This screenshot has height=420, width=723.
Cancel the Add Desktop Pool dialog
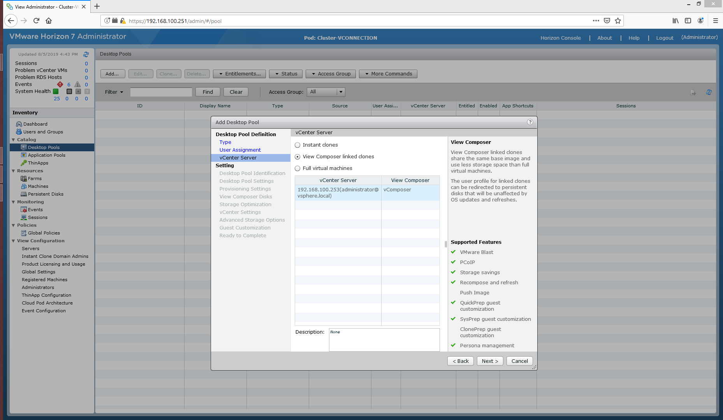point(519,361)
